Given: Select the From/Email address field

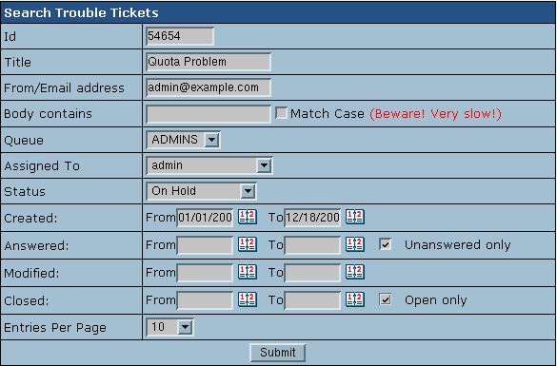Looking at the screenshot, I should point(209,87).
